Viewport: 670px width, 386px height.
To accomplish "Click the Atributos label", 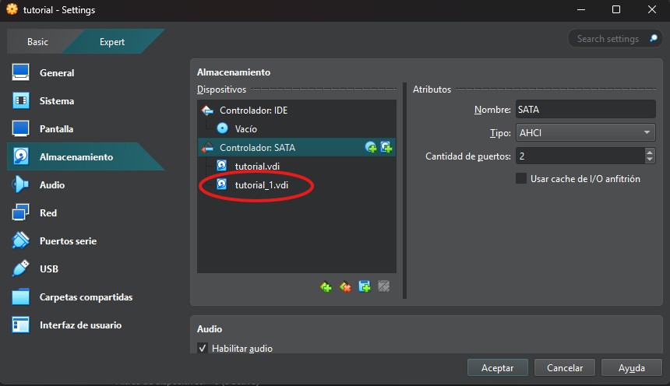I will [432, 89].
